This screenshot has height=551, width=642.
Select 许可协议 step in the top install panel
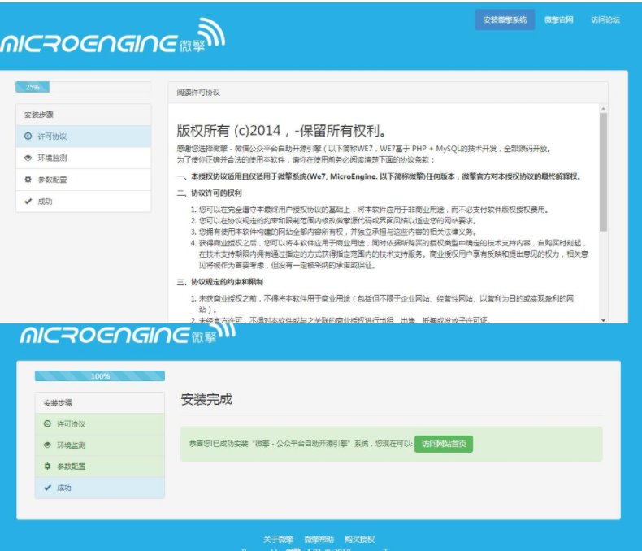click(84, 137)
